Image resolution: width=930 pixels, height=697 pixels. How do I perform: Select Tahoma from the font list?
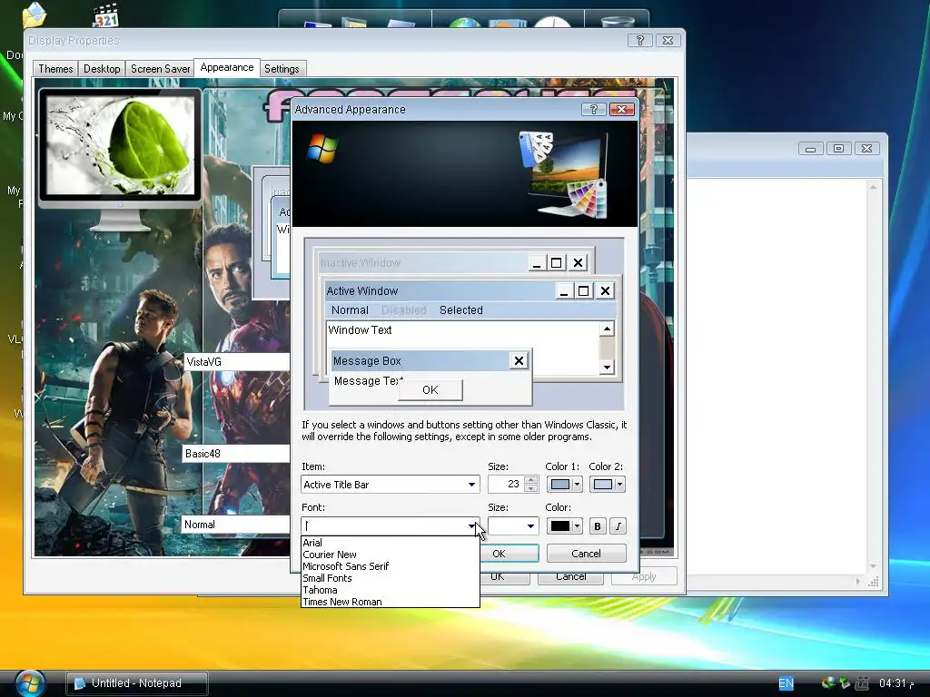390,590
